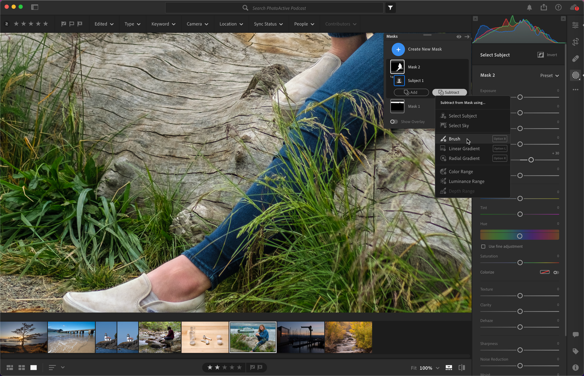Filter by unflagged flag in top bar
Screen dimensions: 584x376
(x=72, y=24)
